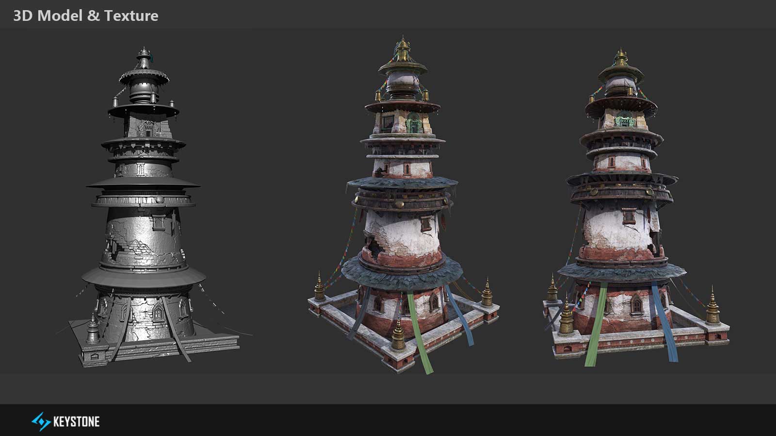Click the KEYSTONE brand text
This screenshot has width=776, height=436.
76,422
